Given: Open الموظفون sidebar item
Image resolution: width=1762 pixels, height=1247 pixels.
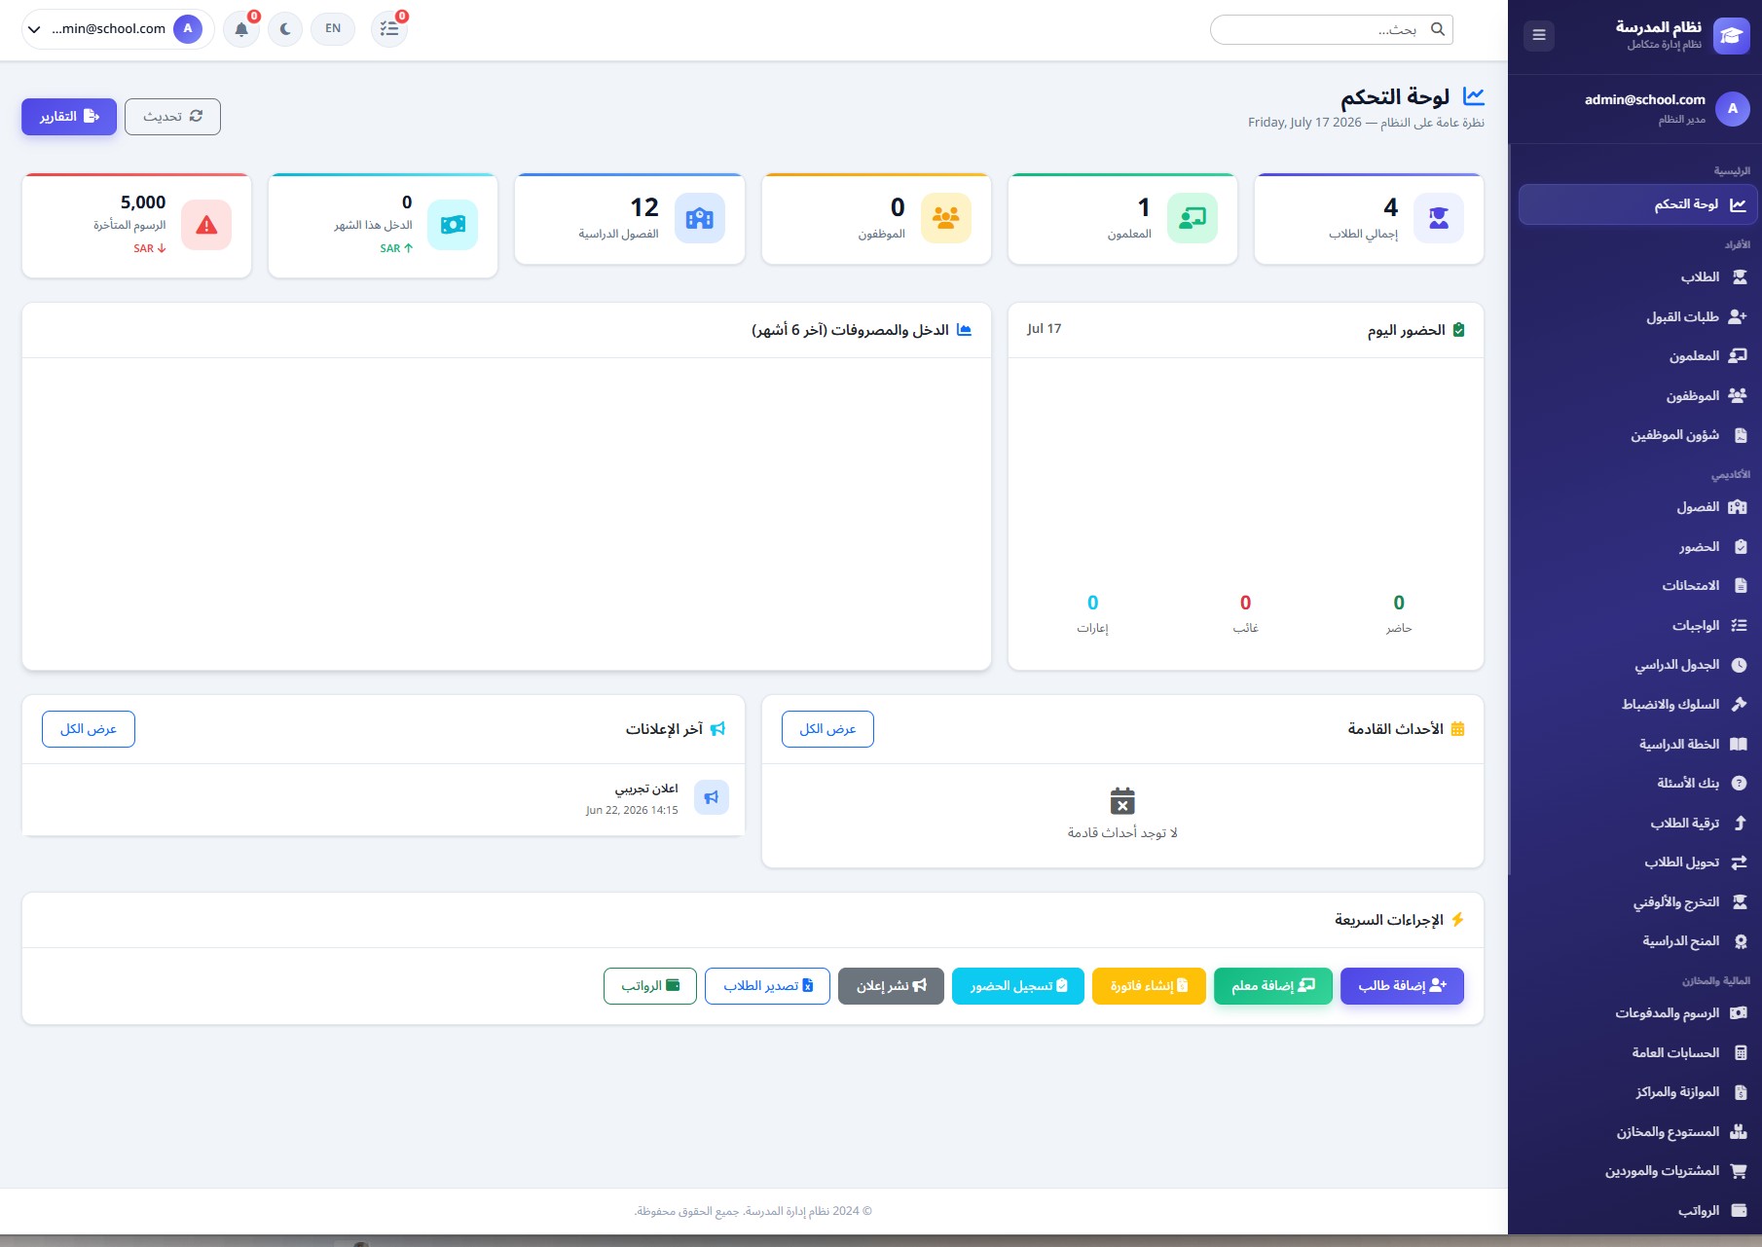Looking at the screenshot, I should [1637, 395].
